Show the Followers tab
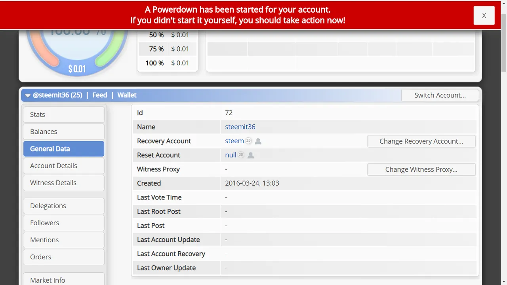Screen dimensions: 507x285 tap(64, 223)
